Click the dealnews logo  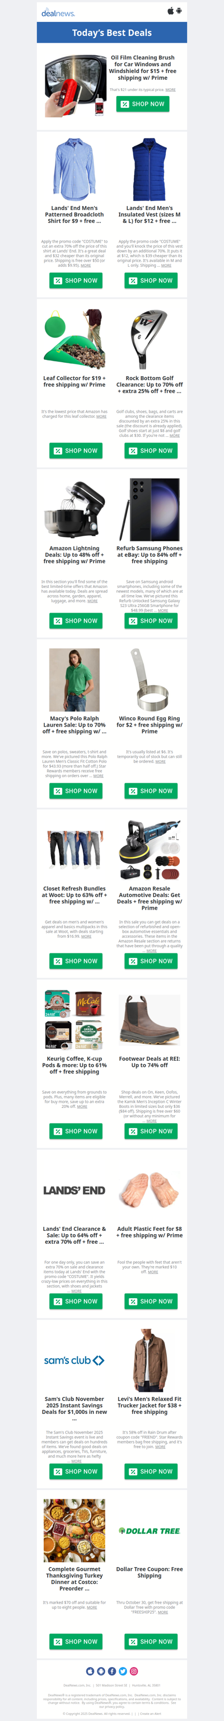click(58, 13)
